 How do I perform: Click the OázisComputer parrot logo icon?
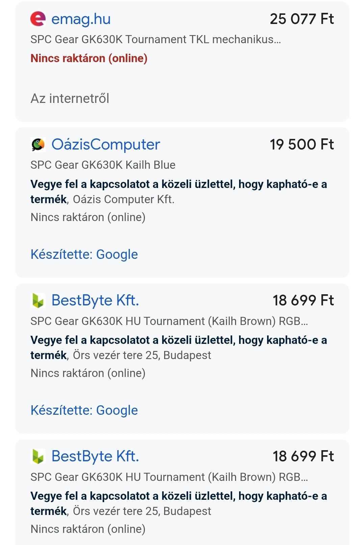[38, 144]
